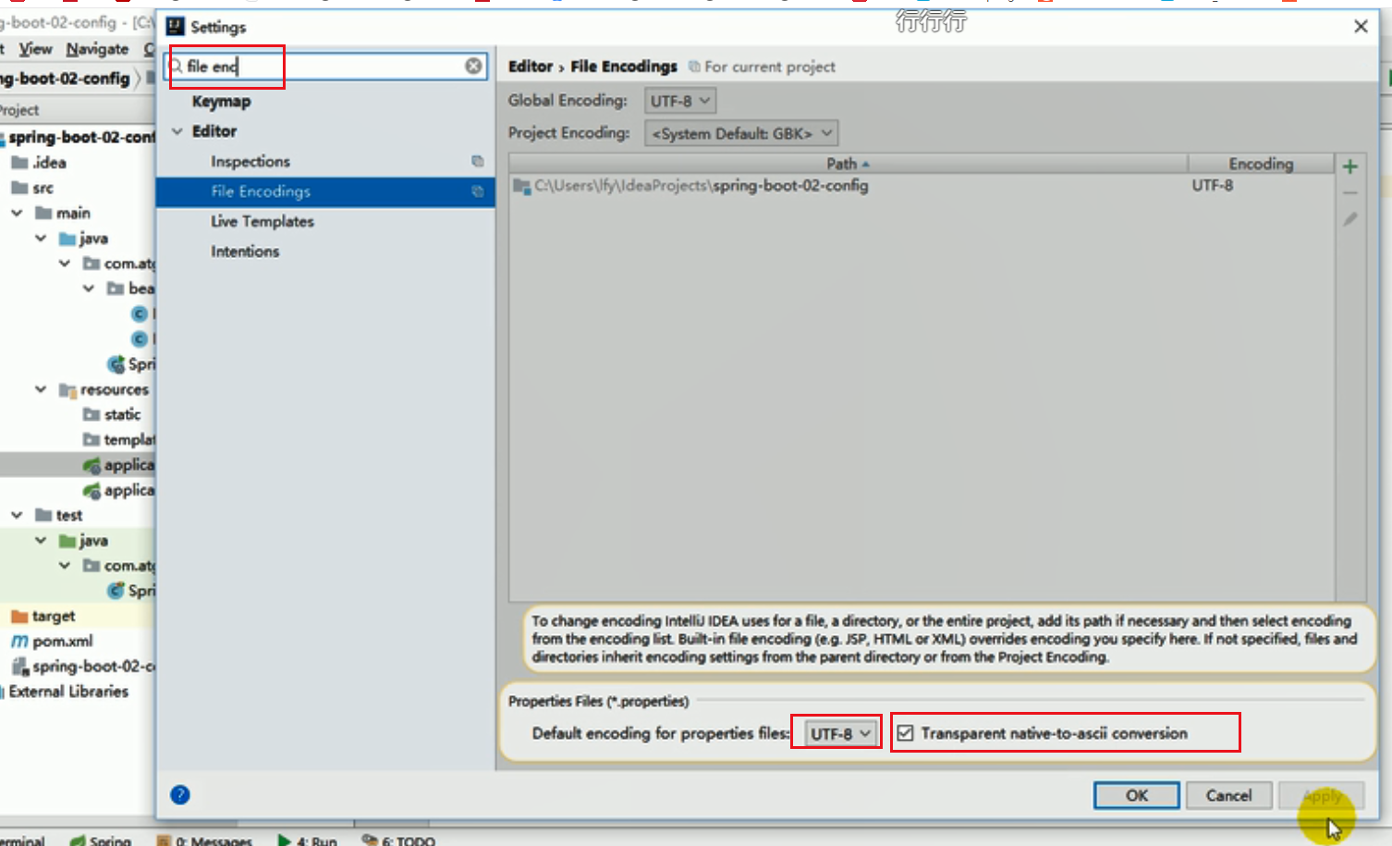Open the Spring tool window tab
This screenshot has width=1392, height=846.
101,840
